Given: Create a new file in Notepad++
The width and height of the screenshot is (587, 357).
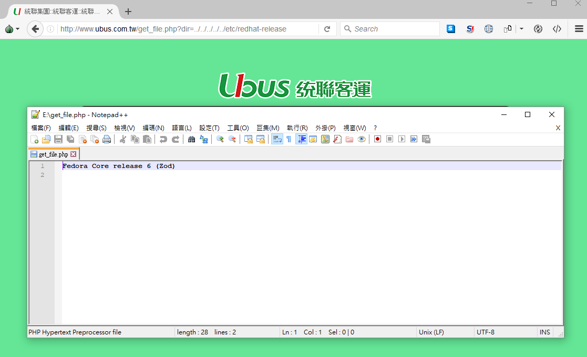Looking at the screenshot, I should (35, 140).
